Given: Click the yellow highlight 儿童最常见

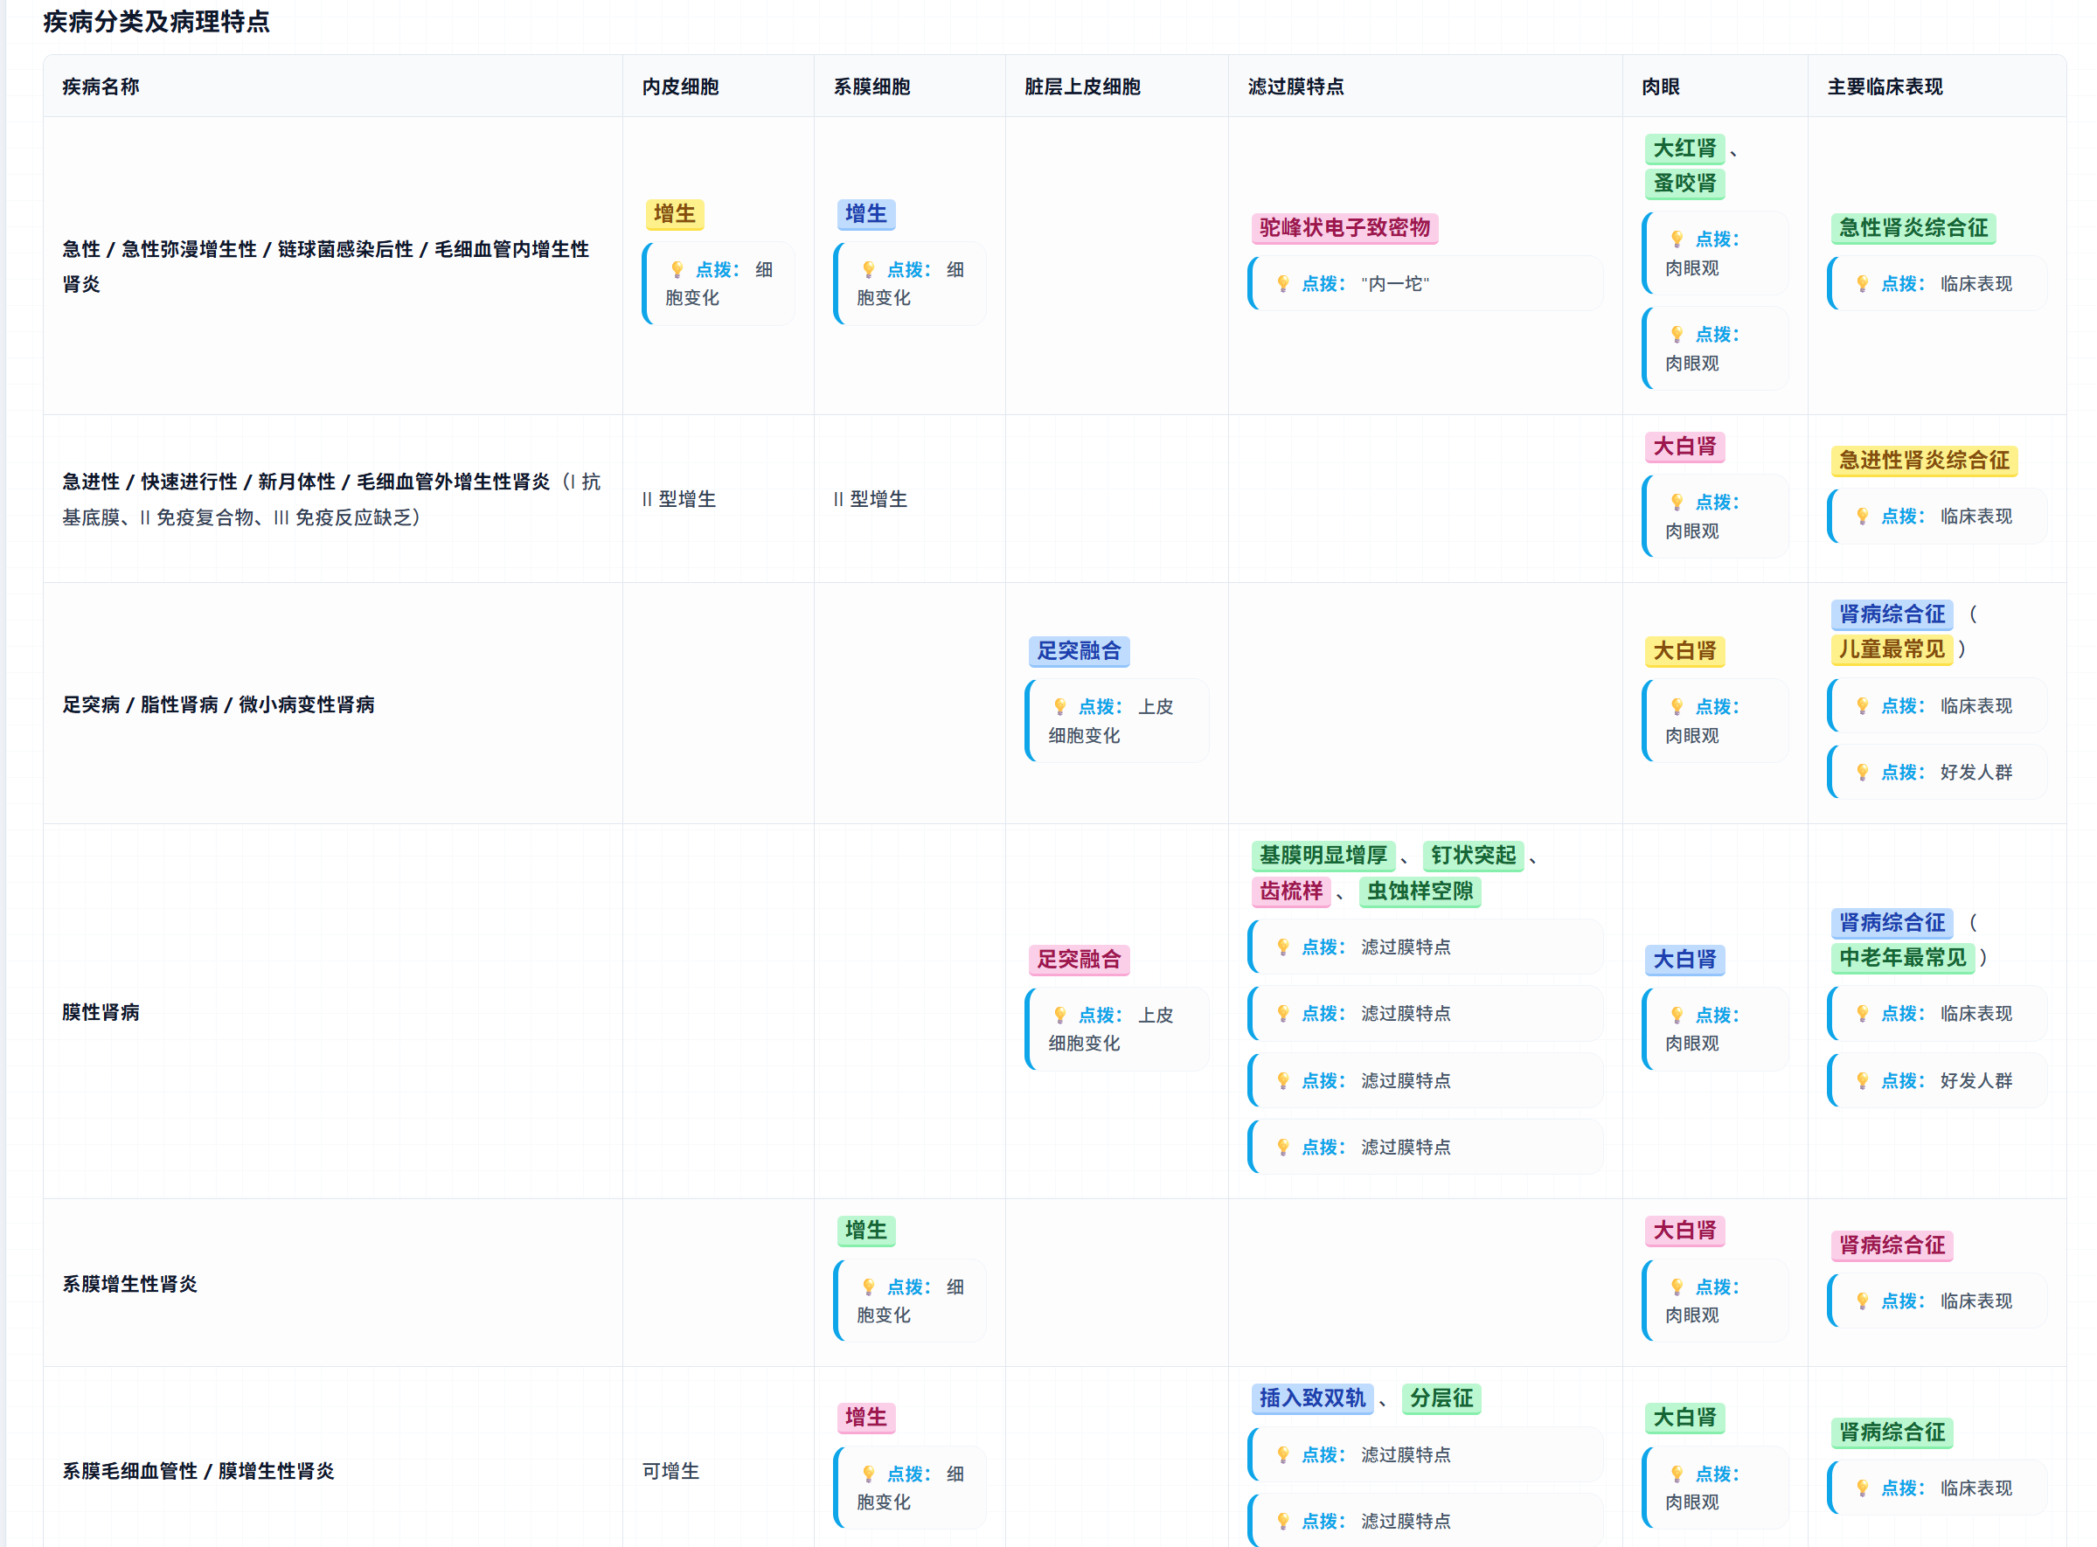Looking at the screenshot, I should pyautogui.click(x=1892, y=650).
